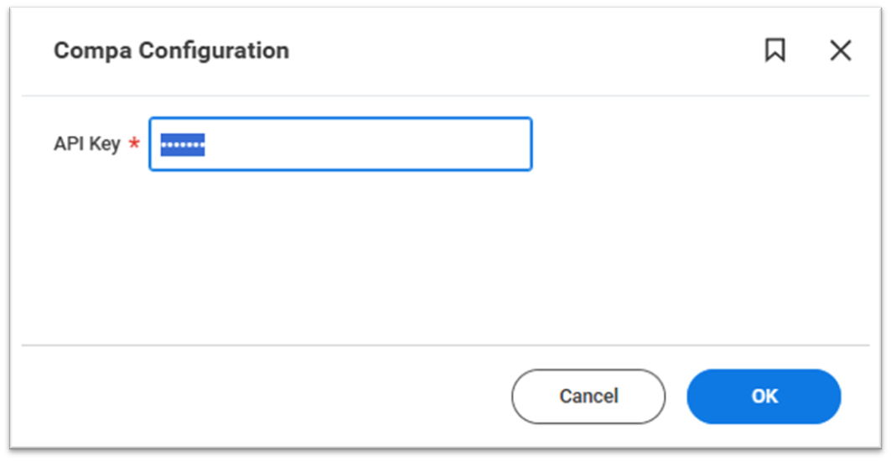Bookmark this Compa Configuration dialog

pos(775,51)
